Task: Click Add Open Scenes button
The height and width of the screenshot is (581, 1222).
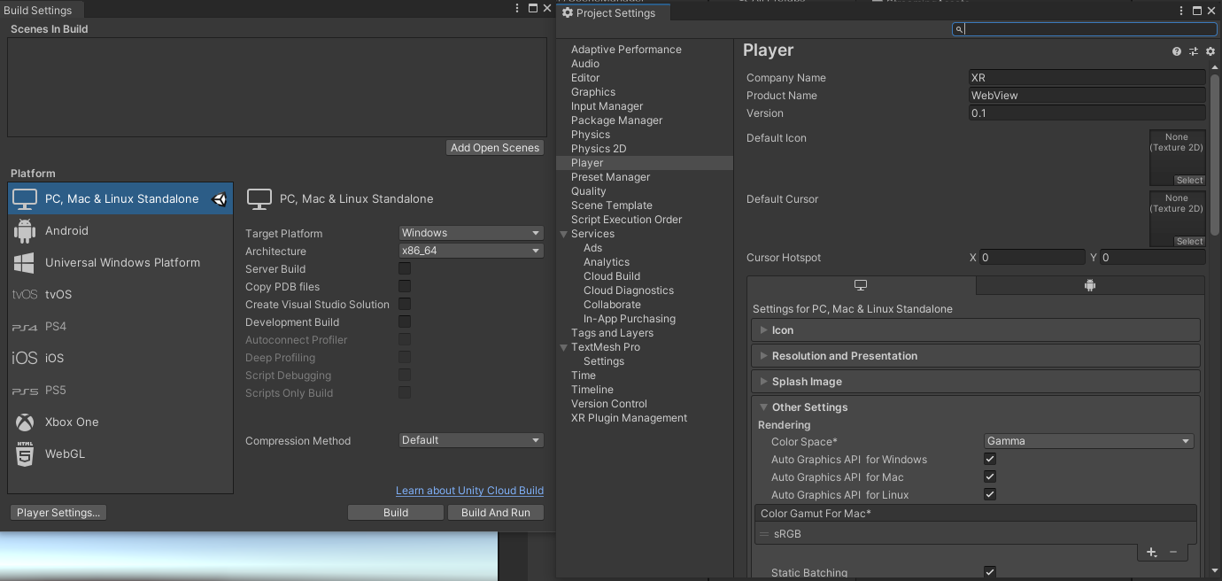Action: (x=495, y=148)
